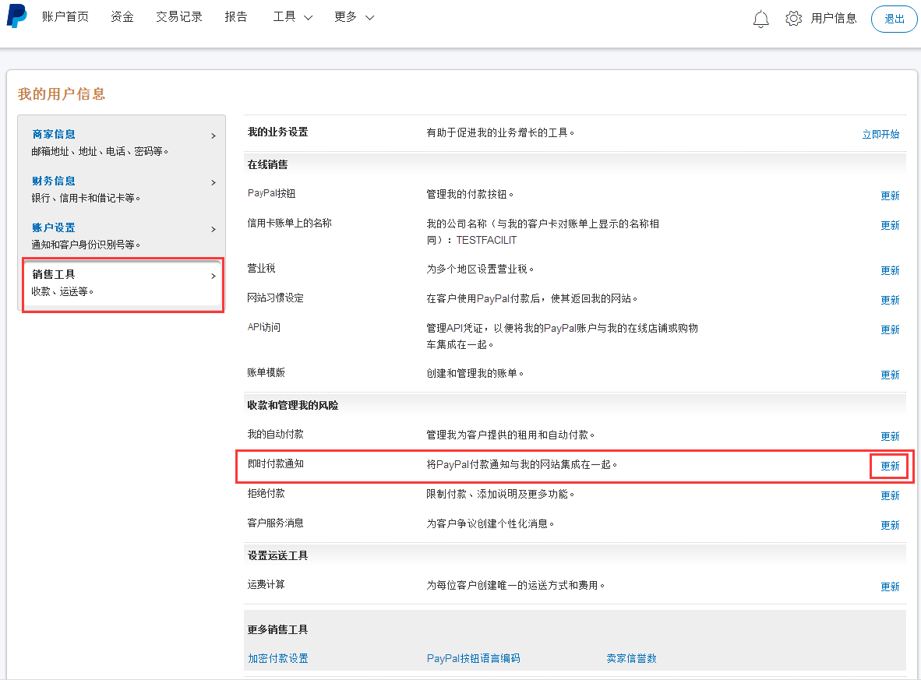Open the 账户设置 sidebar section
This screenshot has width=921, height=680.
54,228
